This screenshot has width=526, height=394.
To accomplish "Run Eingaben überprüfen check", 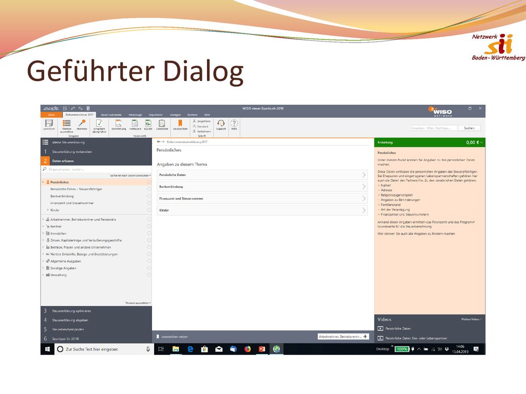I will 99,126.
